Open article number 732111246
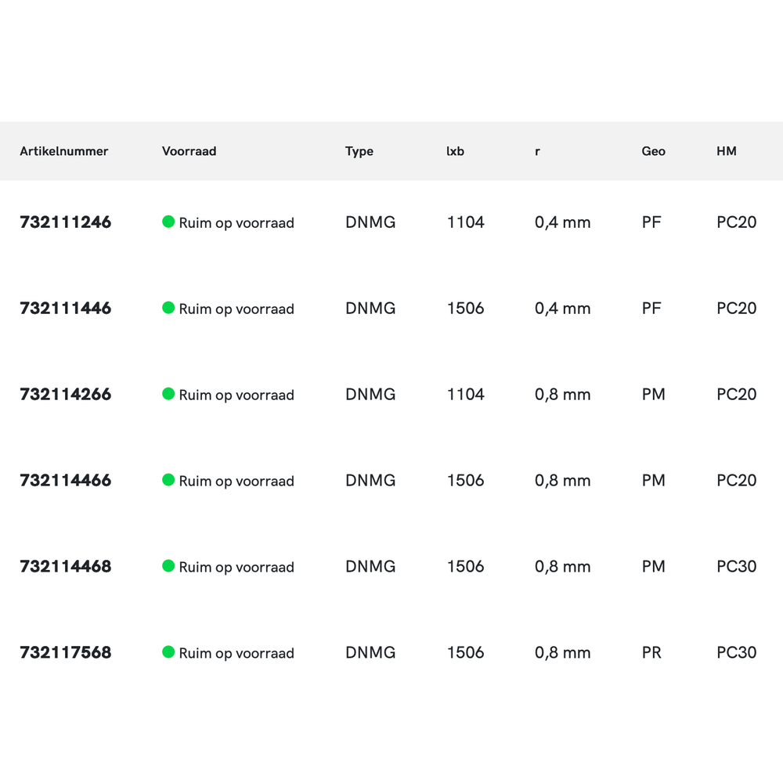 [66, 222]
